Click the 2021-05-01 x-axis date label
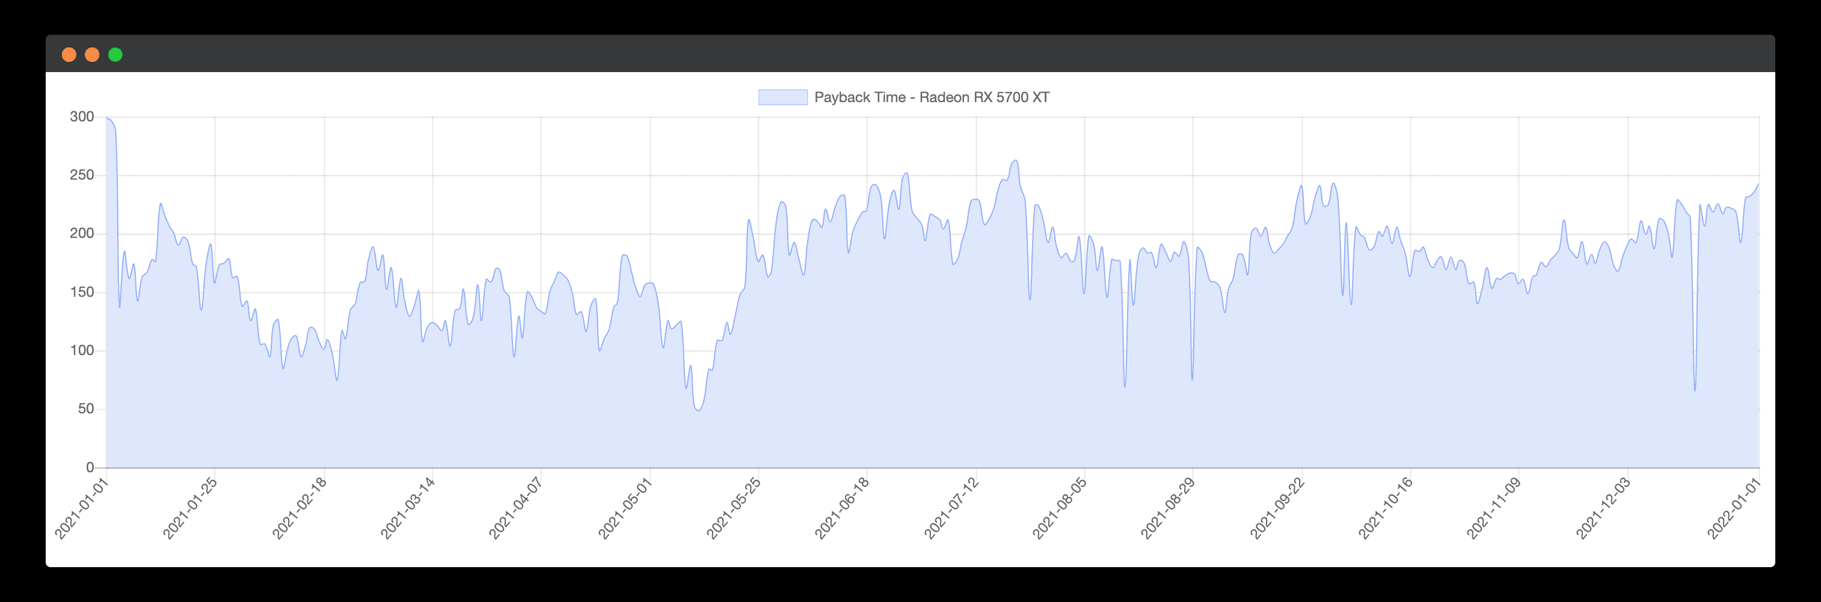This screenshot has height=602, width=1821. [625, 508]
